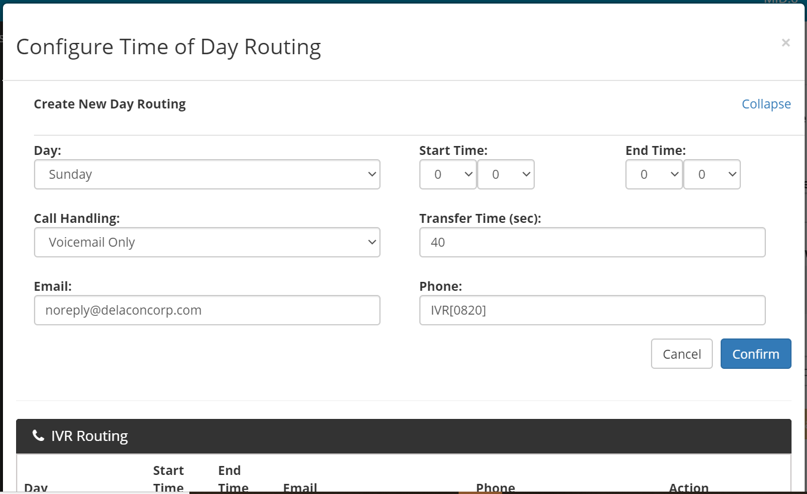This screenshot has width=807, height=494.
Task: Click the Collapse link
Action: [x=766, y=104]
